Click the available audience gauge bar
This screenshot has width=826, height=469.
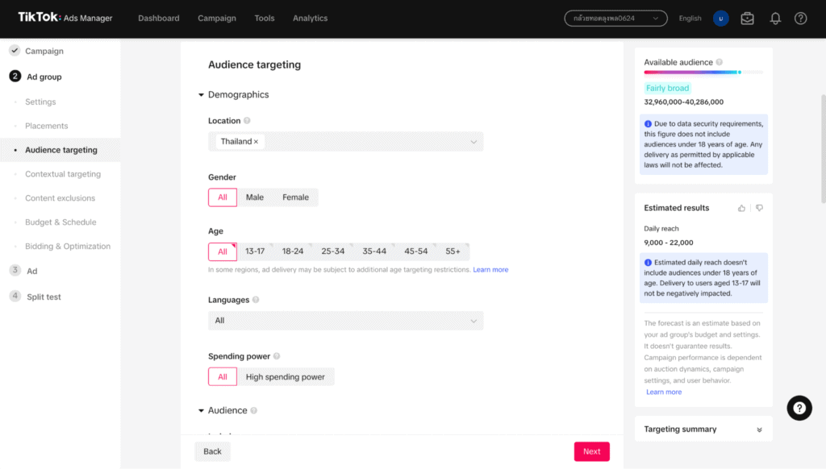coord(703,72)
